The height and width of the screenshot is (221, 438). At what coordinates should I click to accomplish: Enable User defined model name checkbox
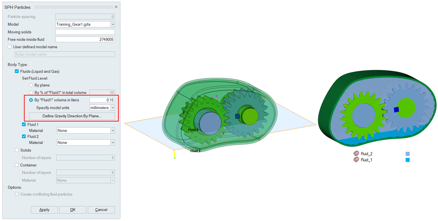tap(10, 47)
